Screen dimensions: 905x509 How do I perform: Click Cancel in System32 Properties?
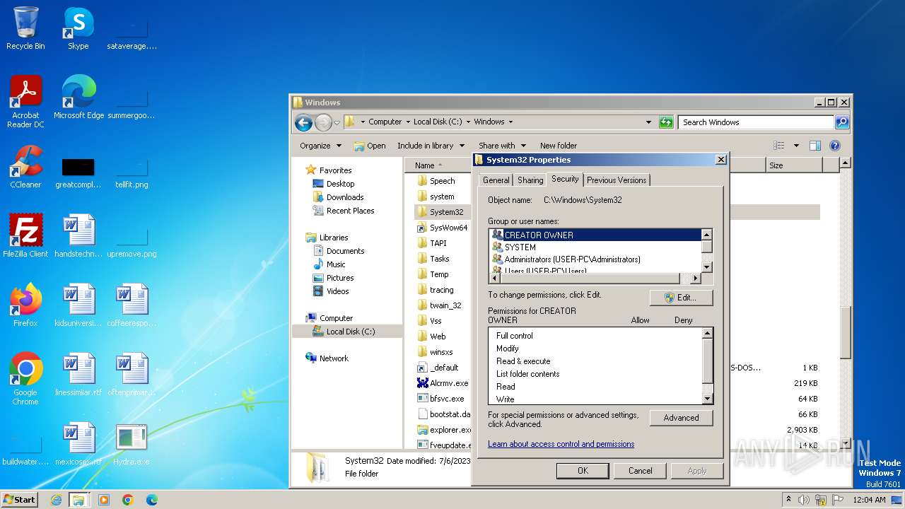(x=641, y=471)
